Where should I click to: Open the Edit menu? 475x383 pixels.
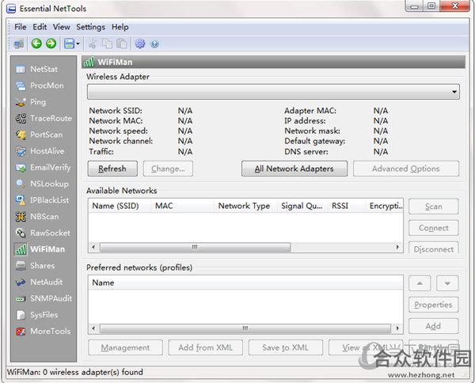pos(40,27)
